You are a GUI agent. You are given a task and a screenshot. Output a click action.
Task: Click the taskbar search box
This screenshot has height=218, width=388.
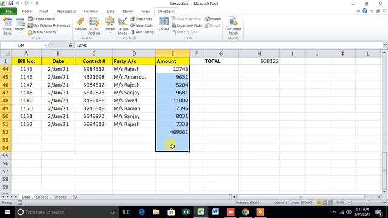point(66,212)
